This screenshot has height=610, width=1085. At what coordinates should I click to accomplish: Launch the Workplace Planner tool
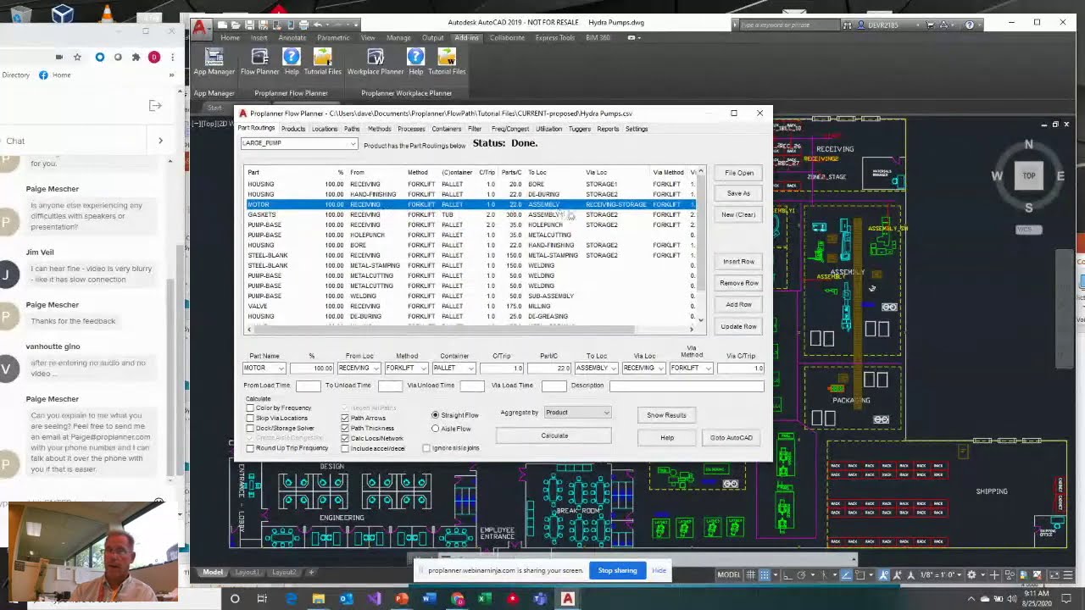[375, 62]
